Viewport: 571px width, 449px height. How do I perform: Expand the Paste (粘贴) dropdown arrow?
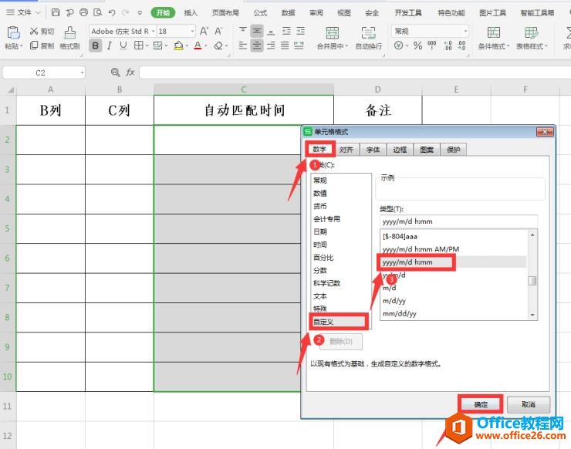click(21, 46)
